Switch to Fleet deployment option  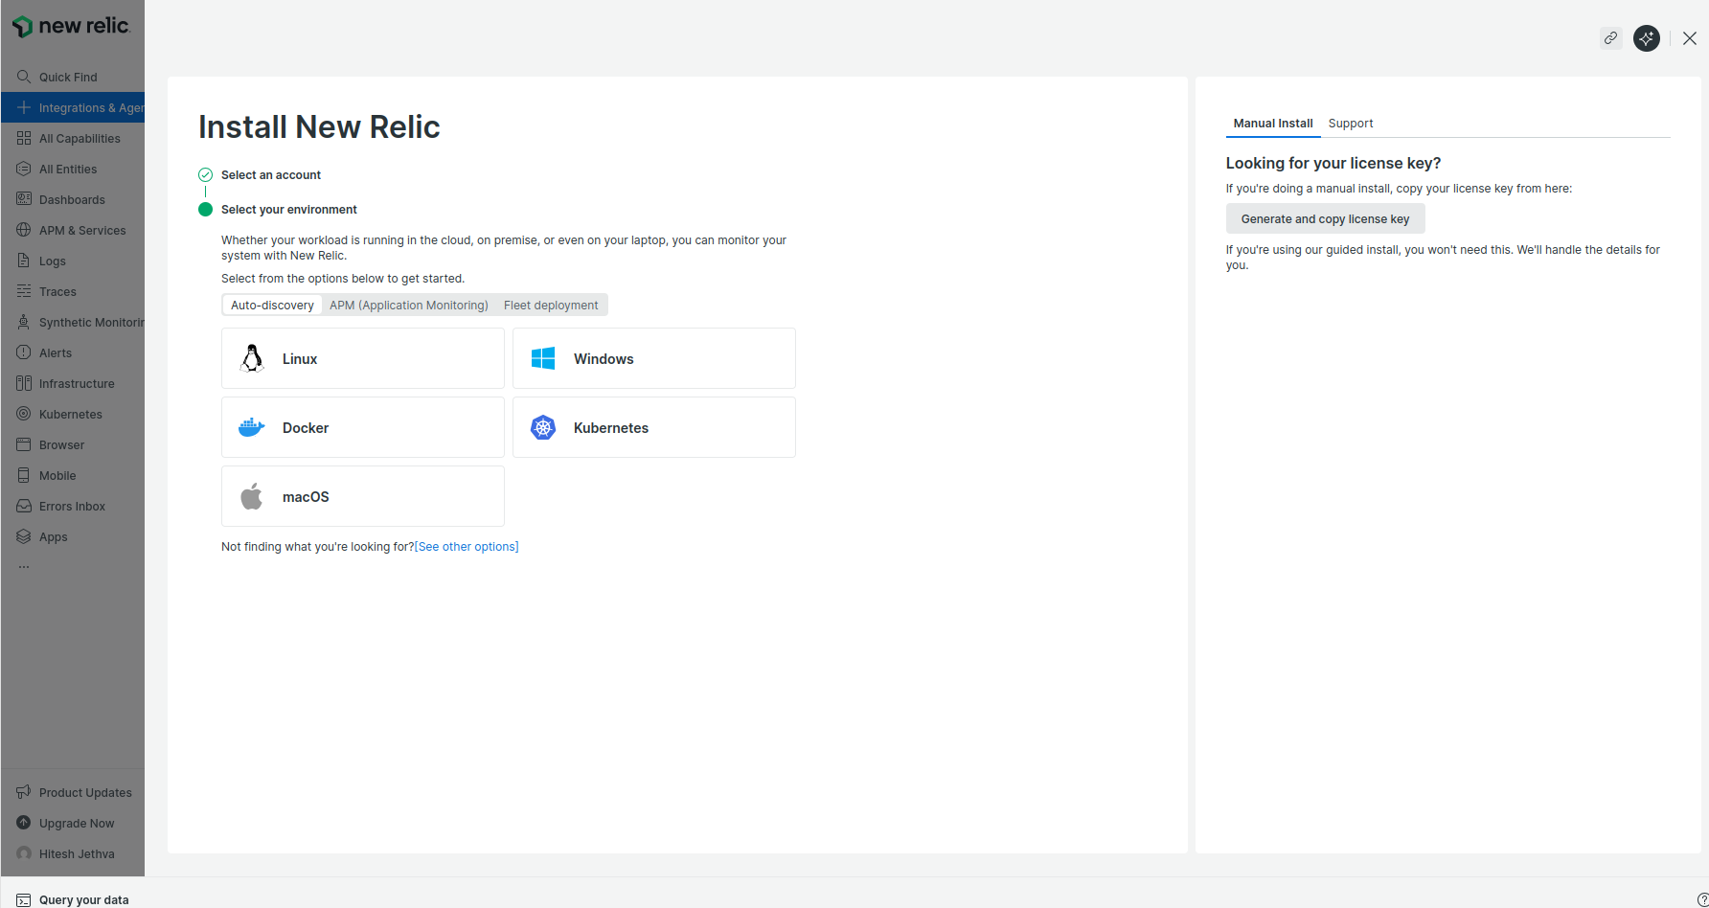[551, 306]
